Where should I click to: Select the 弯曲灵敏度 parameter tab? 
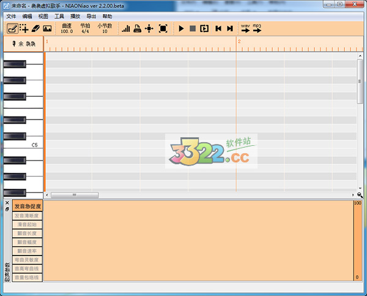click(27, 260)
